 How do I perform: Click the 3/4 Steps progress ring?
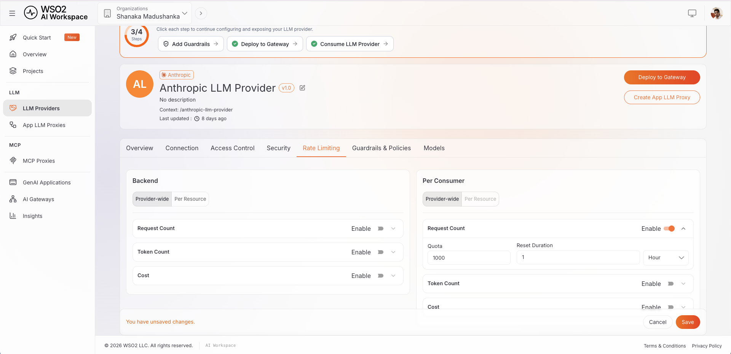136,35
